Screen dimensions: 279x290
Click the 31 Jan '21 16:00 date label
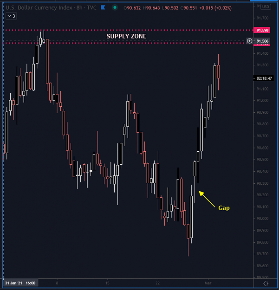point(20,283)
